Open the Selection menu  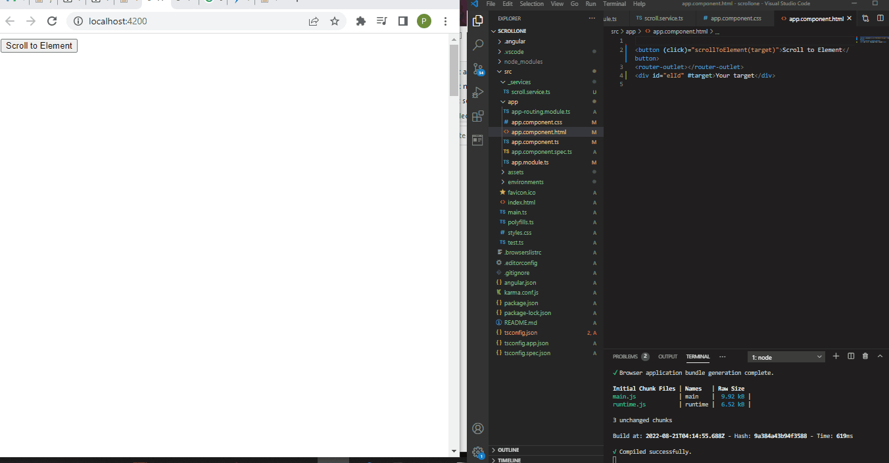point(531,4)
